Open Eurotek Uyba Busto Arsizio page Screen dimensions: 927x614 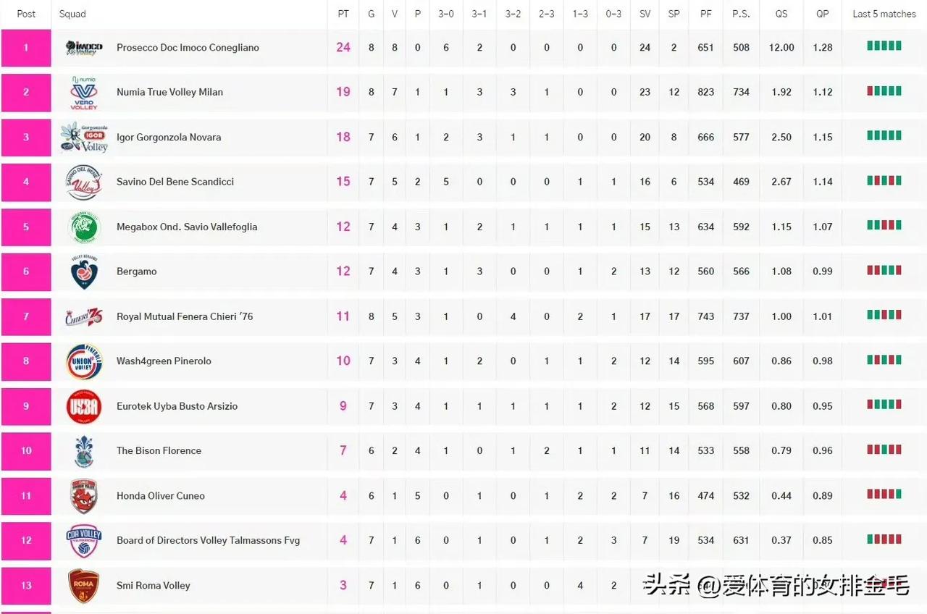coord(177,406)
